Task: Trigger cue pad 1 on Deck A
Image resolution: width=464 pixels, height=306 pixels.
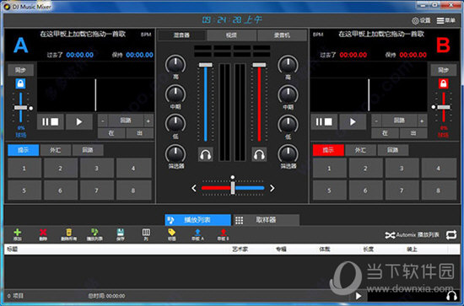Action: pos(24,168)
